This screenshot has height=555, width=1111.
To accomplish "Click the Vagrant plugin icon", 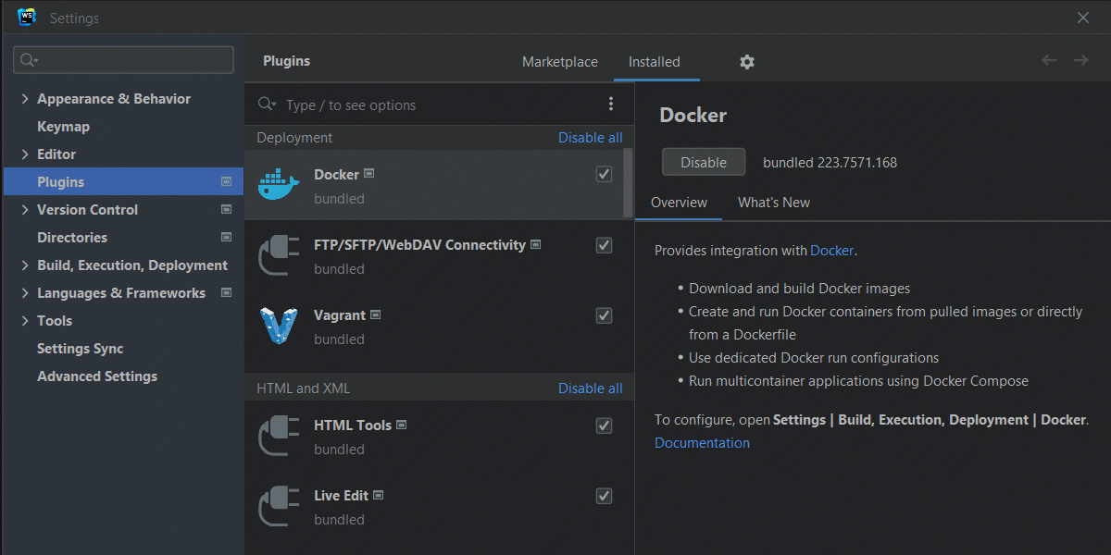I will tap(279, 325).
